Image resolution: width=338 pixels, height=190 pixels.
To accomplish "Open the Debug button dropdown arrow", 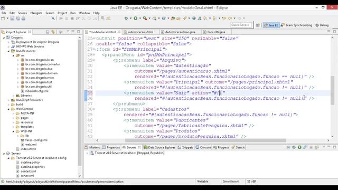I will pyautogui.click(x=130, y=18).
